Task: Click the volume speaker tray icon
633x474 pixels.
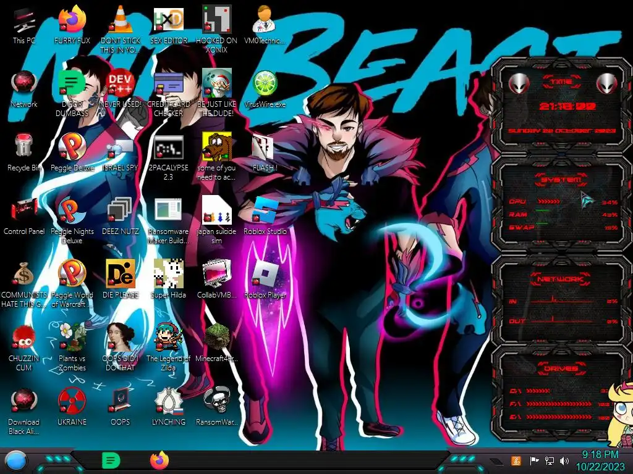Action: [x=564, y=460]
